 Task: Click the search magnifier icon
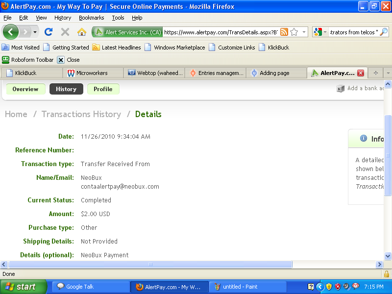point(384,32)
